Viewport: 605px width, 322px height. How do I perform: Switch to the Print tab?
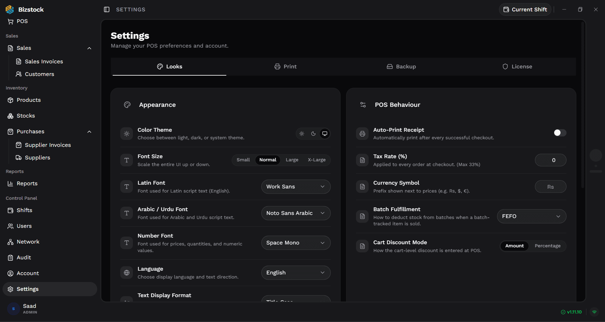pos(285,66)
